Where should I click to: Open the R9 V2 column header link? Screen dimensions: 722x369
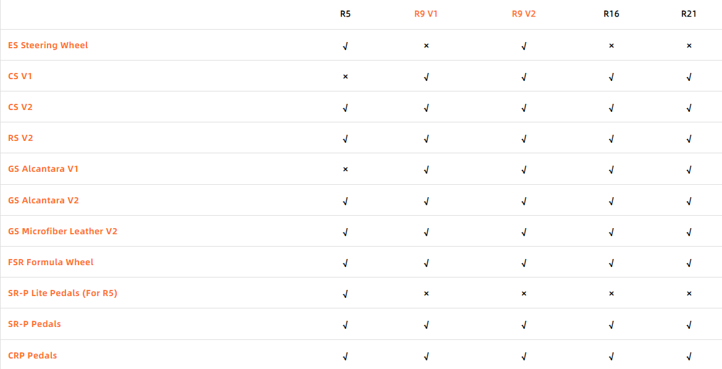[524, 14]
